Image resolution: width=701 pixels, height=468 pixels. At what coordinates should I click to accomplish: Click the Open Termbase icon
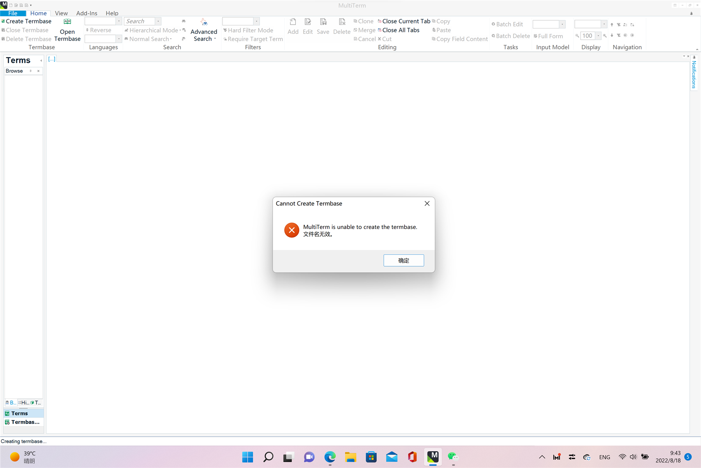pyautogui.click(x=67, y=22)
